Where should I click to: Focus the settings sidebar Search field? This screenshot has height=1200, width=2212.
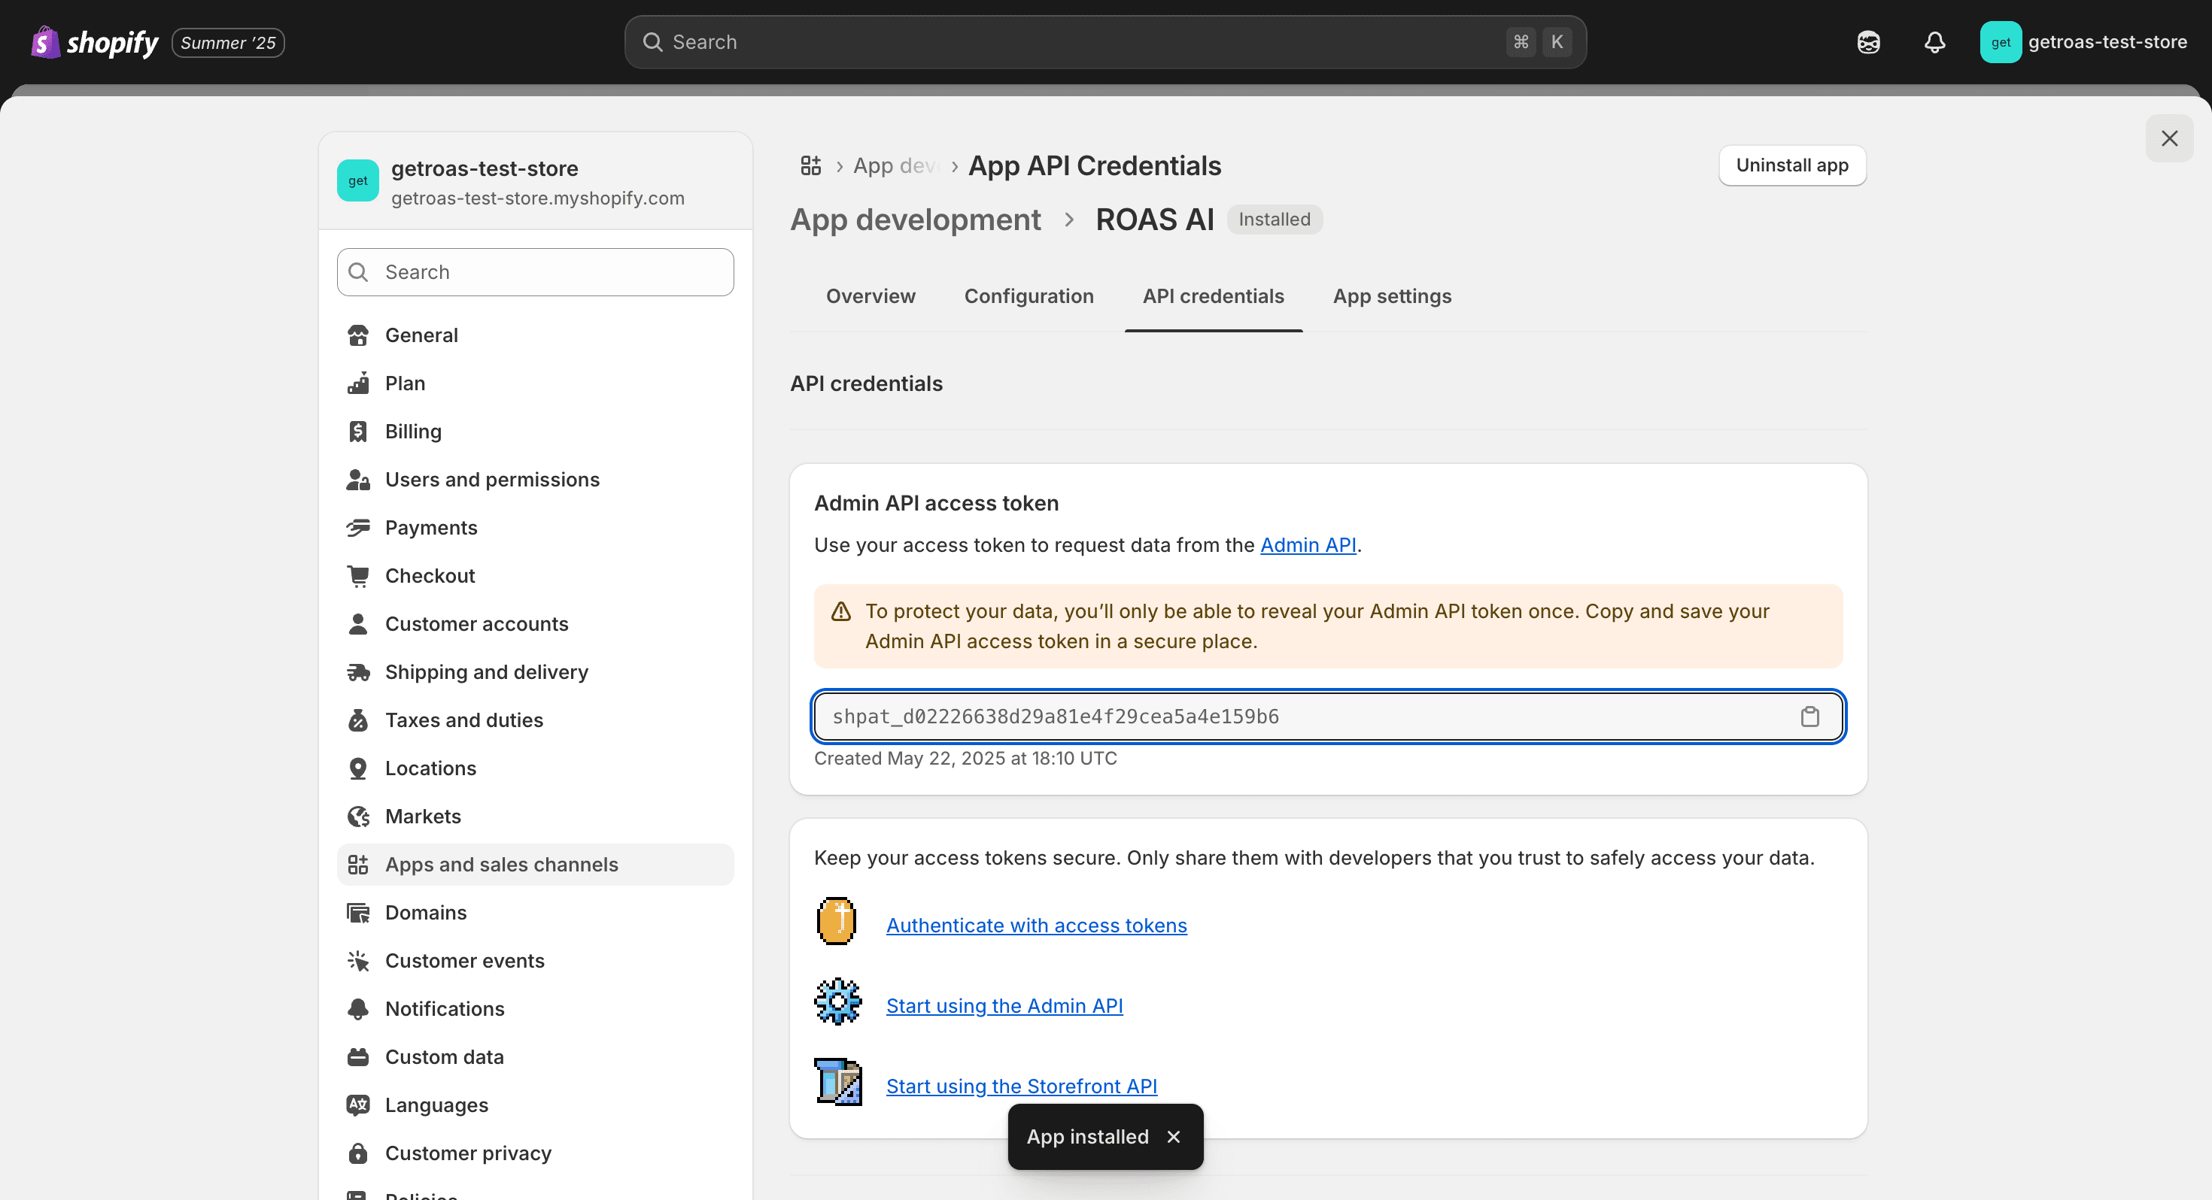[535, 272]
